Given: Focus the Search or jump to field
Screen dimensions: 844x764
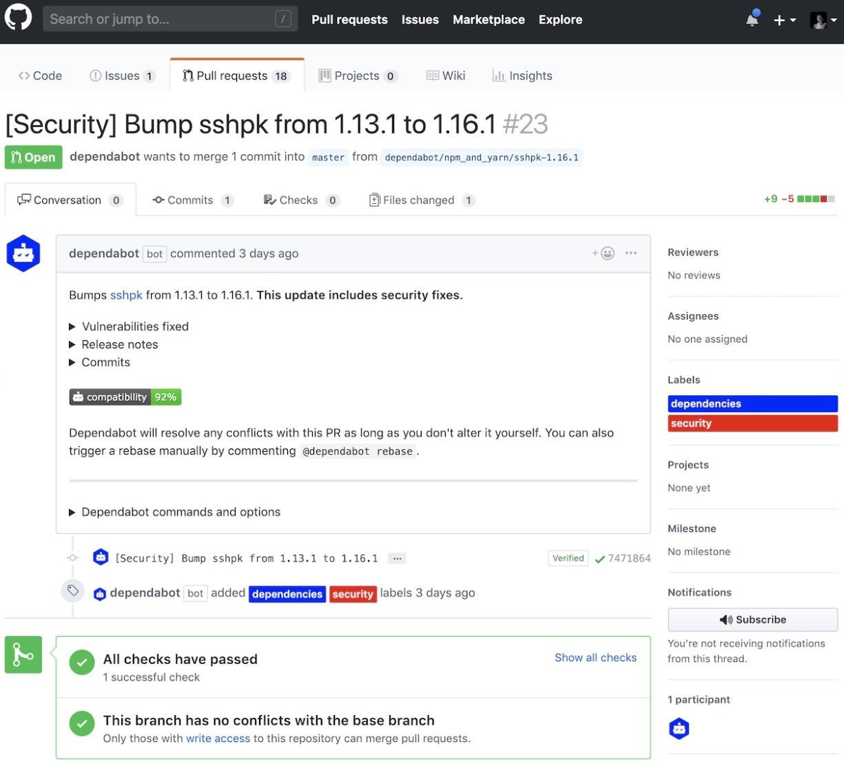Looking at the screenshot, I should pyautogui.click(x=170, y=19).
